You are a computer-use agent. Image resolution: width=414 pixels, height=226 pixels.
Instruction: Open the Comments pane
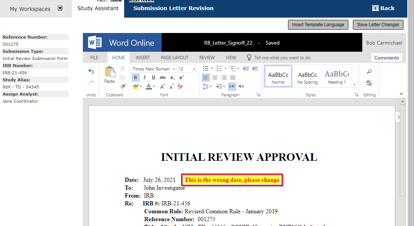pyautogui.click(x=387, y=58)
